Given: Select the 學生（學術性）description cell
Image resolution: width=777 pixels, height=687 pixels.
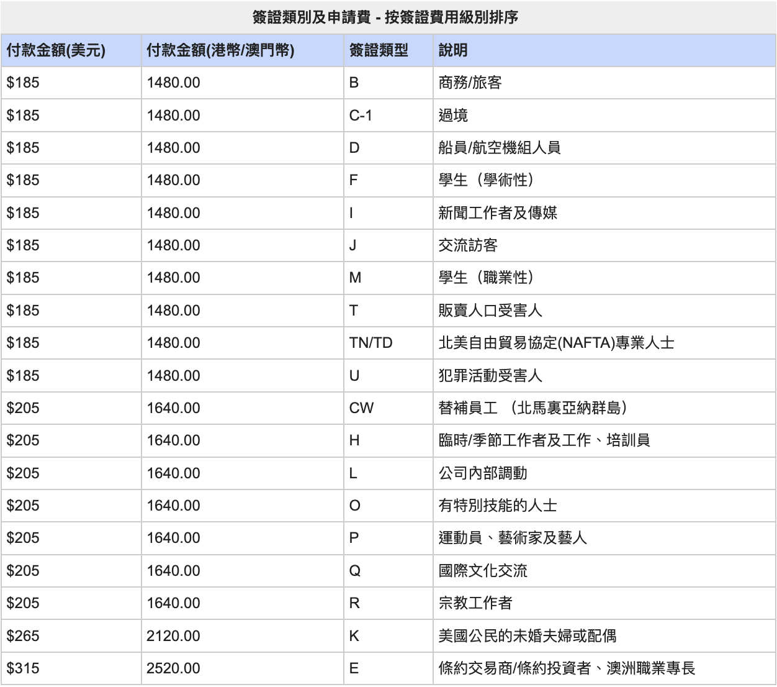Looking at the screenshot, I should [x=486, y=180].
